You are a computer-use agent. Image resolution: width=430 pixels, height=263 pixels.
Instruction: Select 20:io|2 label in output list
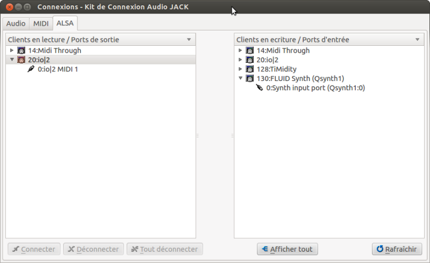pyautogui.click(x=39, y=60)
